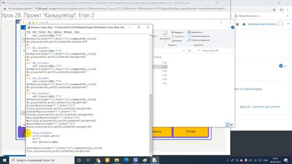Open the Format menu in IDLE
The image size is (292, 164).
point(42,32)
